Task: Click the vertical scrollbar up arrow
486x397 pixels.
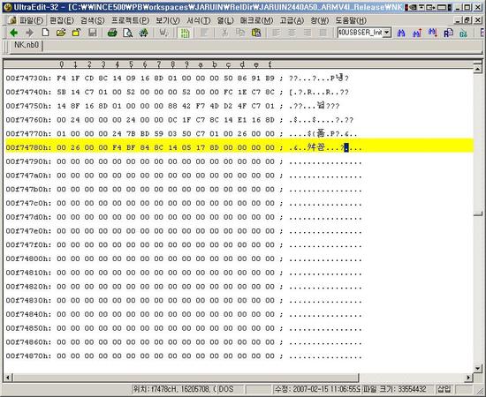Action: 478,69
